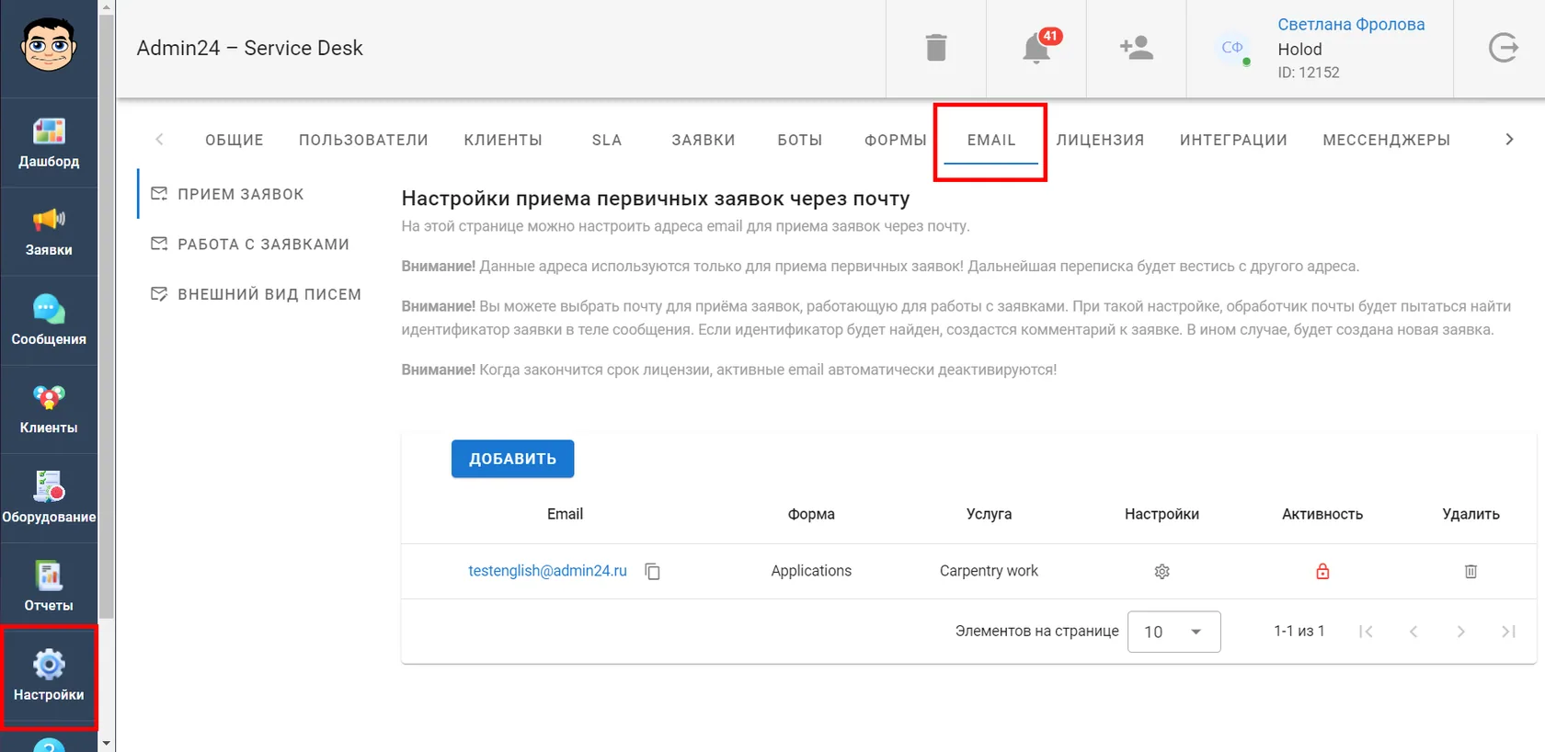1545x752 pixels.
Task: Open the testenglish@admin24.ru email link
Action: (547, 571)
